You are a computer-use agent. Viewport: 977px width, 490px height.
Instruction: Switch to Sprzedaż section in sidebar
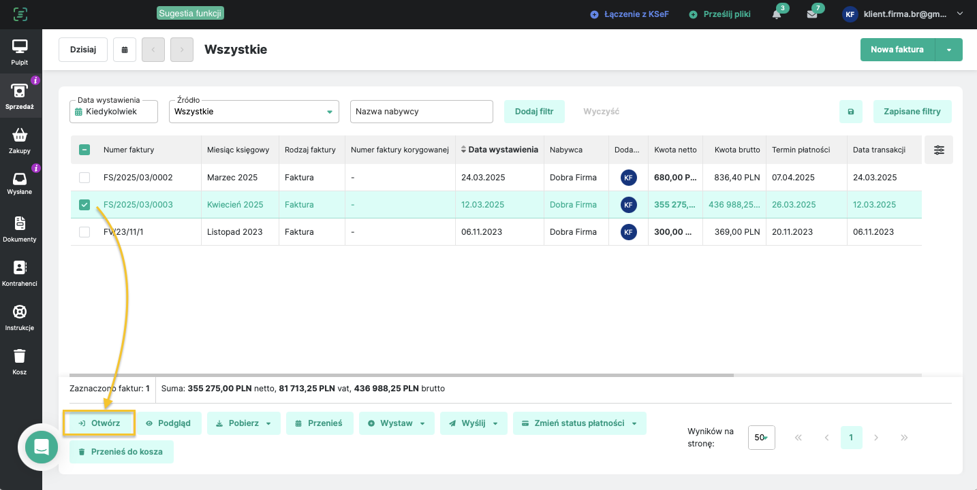pos(20,97)
